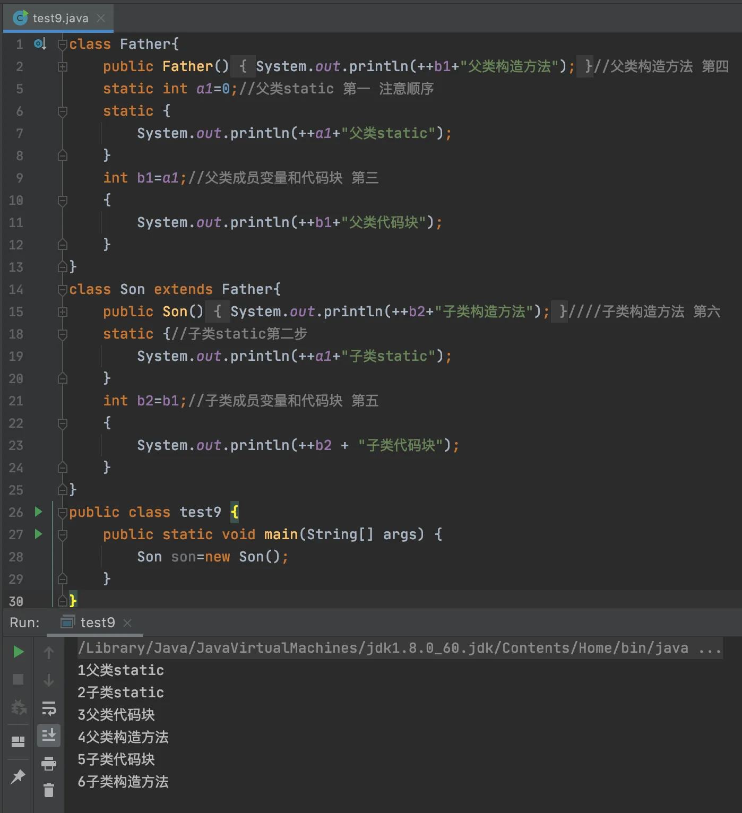
Task: Collapse the class Father fold marker
Action: click(63, 45)
